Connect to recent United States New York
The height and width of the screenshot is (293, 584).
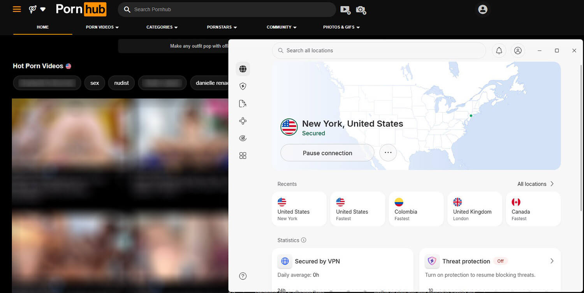point(299,209)
